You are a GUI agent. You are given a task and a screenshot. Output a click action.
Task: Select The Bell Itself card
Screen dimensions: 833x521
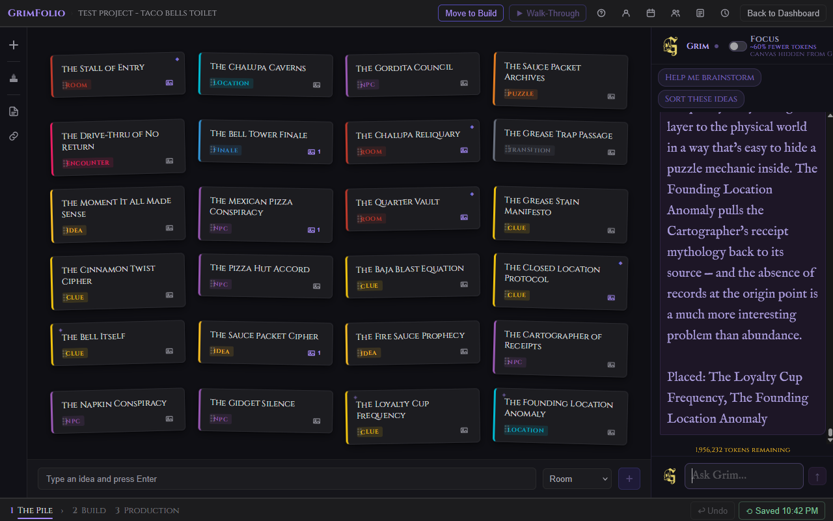click(x=117, y=344)
